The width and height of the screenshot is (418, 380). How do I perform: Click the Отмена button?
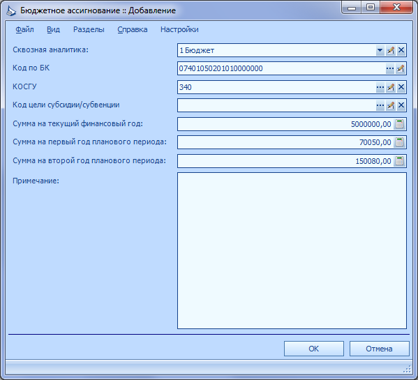tap(379, 349)
